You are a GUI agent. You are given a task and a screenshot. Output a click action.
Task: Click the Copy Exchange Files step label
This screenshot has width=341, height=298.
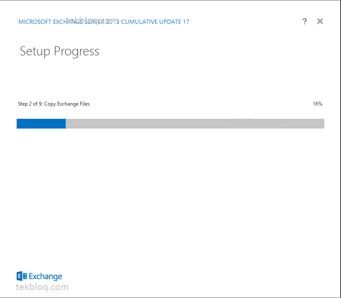(67, 104)
